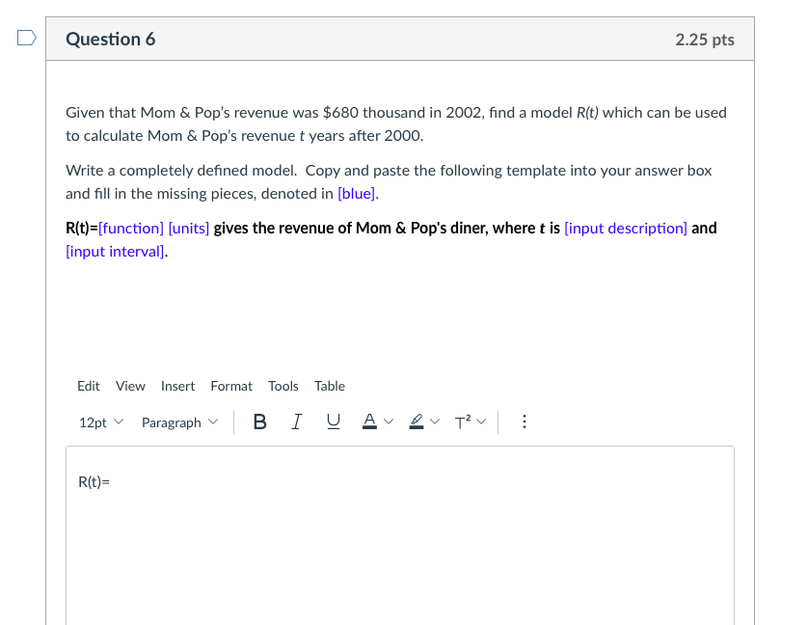
Task: Open the Paragraph style dropdown
Action: (x=179, y=421)
